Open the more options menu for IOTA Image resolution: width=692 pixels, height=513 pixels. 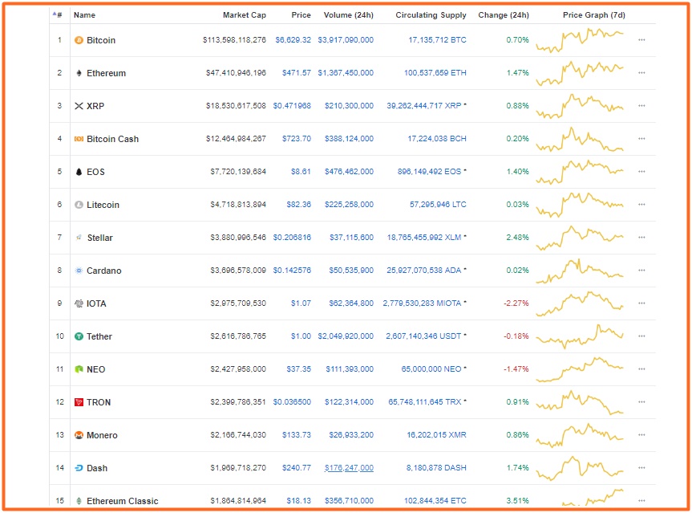(641, 303)
